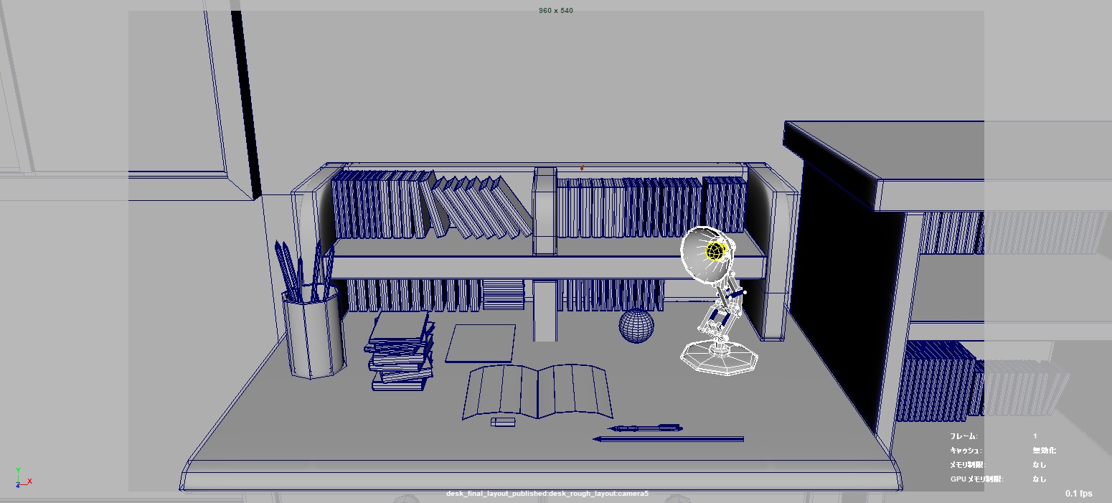Click the 0.1 fps frame rate display
This screenshot has width=1112, height=503.
click(x=1078, y=493)
